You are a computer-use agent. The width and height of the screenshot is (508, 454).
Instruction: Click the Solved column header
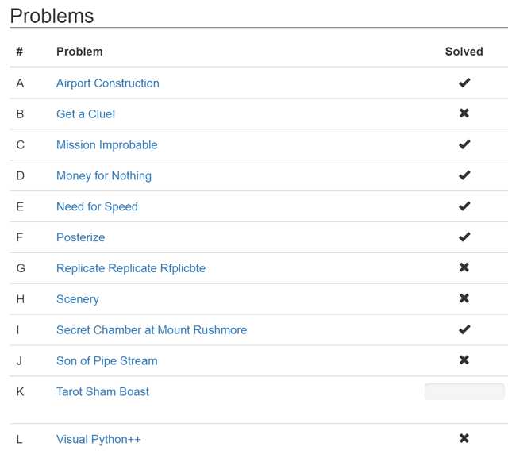(464, 52)
